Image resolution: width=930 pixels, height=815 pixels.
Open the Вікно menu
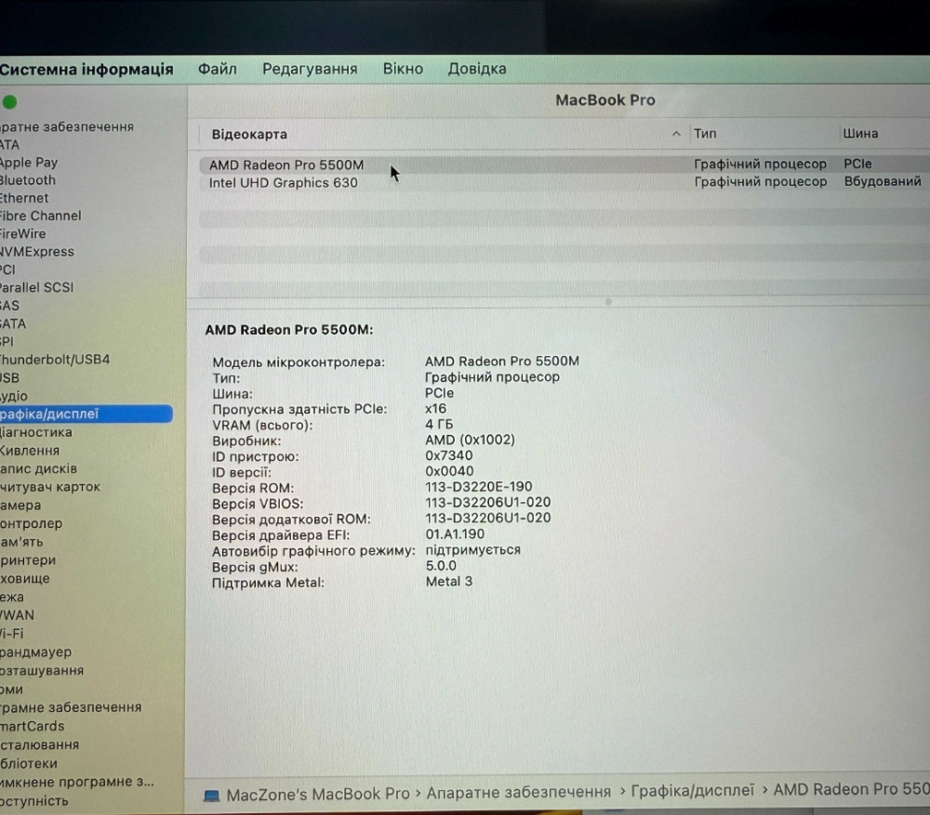point(402,68)
